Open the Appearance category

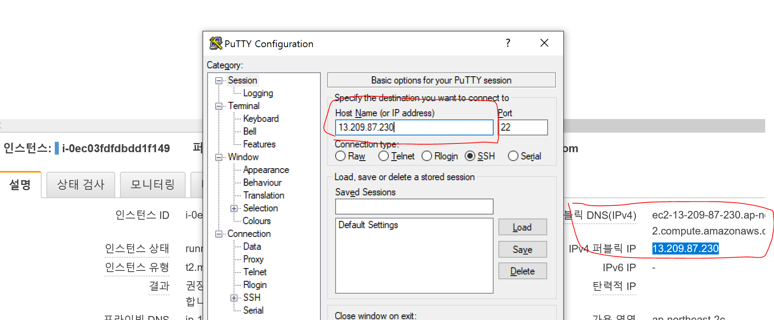[x=266, y=170]
